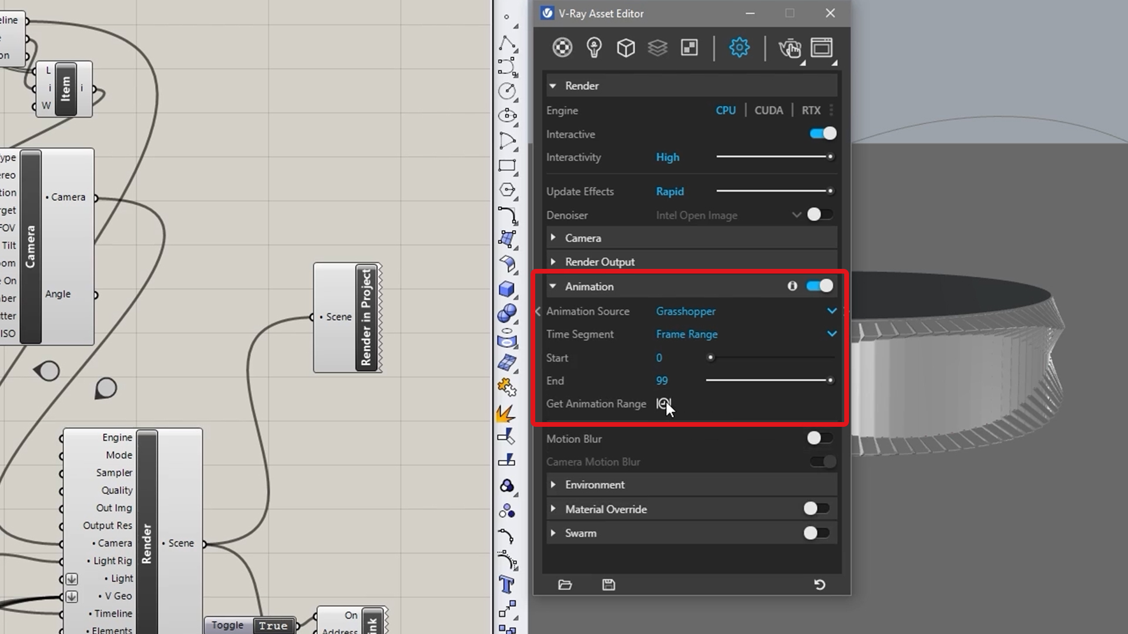The height and width of the screenshot is (634, 1128).
Task: Collapse the Render section
Action: point(553,86)
